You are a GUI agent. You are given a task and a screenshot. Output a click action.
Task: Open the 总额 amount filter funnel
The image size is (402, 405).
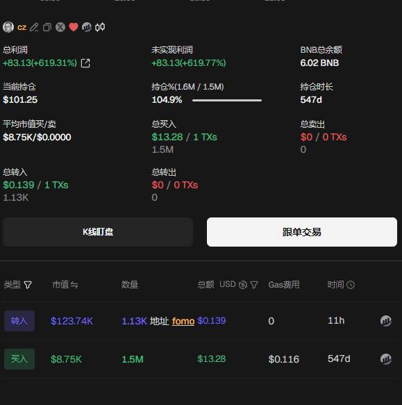pos(254,285)
